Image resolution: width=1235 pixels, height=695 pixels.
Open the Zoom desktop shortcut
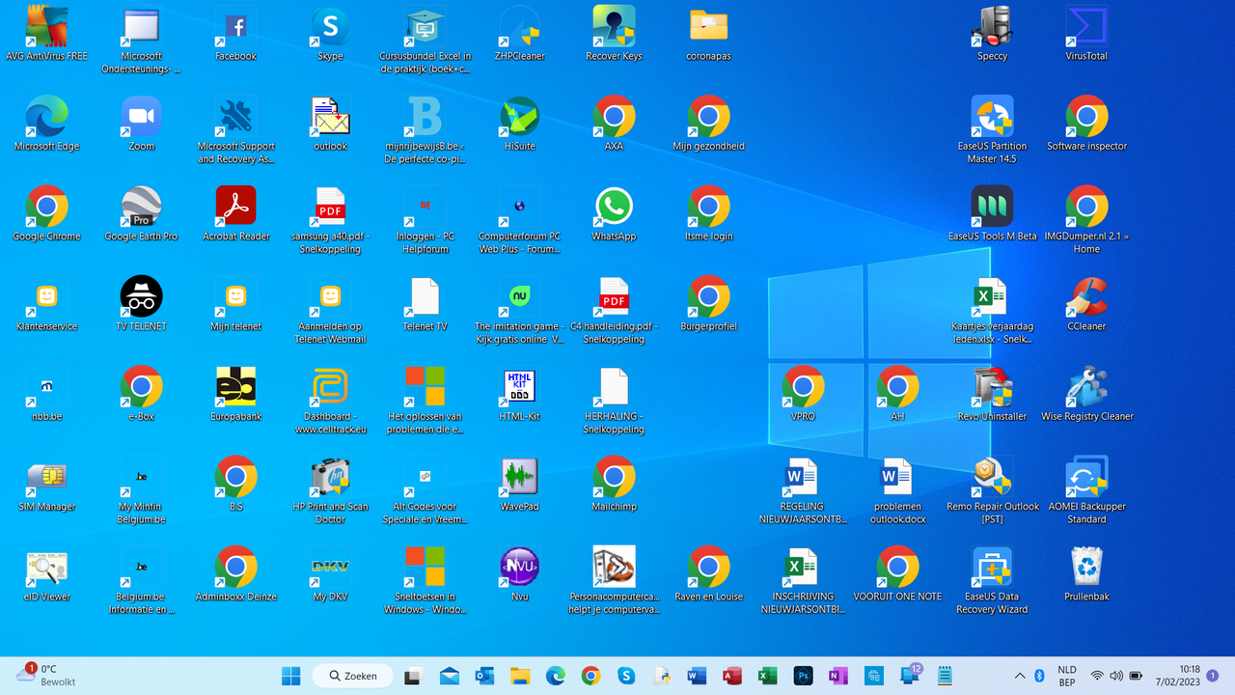click(141, 124)
